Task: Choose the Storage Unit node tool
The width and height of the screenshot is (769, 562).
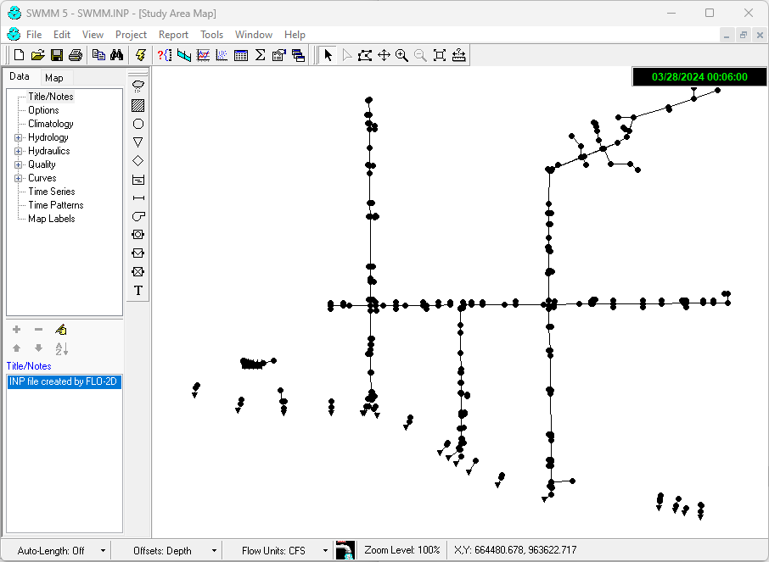Action: (x=138, y=180)
